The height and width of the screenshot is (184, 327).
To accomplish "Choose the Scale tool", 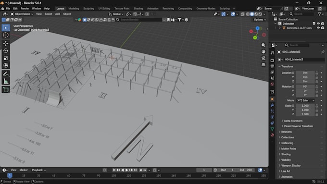I will pos(6,58).
